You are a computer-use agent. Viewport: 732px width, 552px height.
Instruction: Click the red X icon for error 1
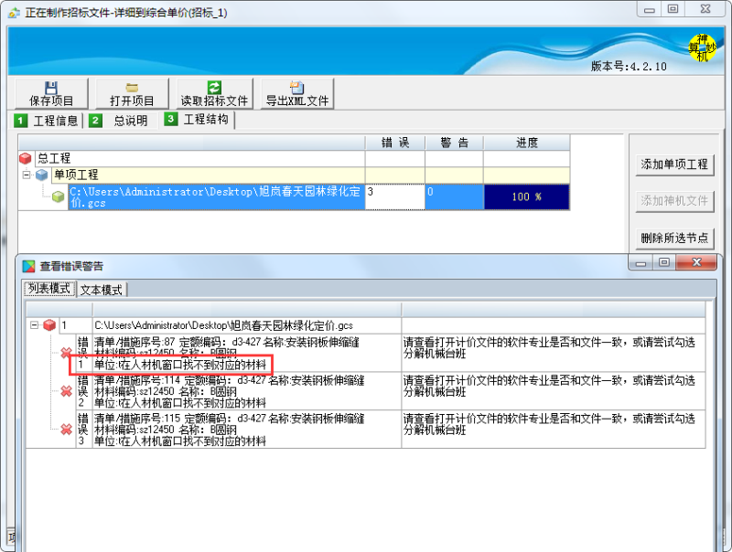click(66, 353)
